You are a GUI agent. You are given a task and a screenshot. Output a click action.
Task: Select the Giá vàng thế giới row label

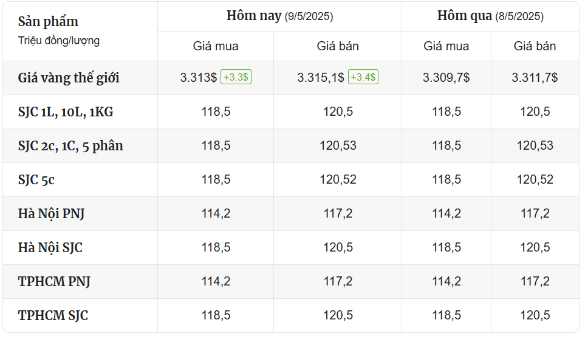click(x=69, y=78)
